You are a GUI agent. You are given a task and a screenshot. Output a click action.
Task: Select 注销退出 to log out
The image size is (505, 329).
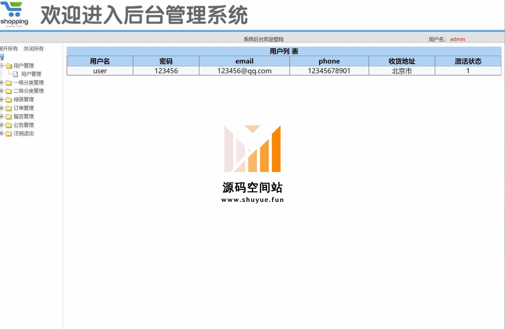click(x=24, y=133)
